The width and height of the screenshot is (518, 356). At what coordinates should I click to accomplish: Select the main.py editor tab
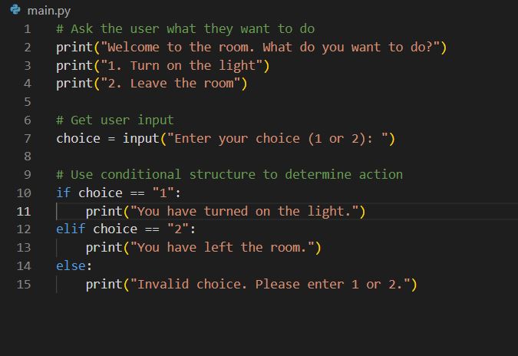coord(48,11)
